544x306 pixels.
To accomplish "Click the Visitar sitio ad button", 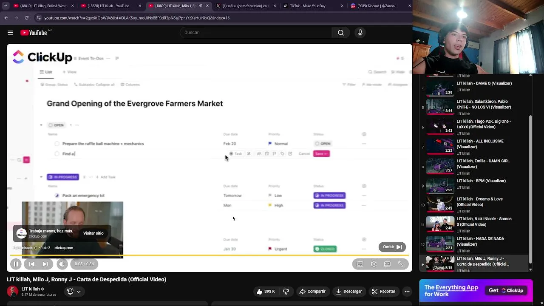I will tap(93, 233).
